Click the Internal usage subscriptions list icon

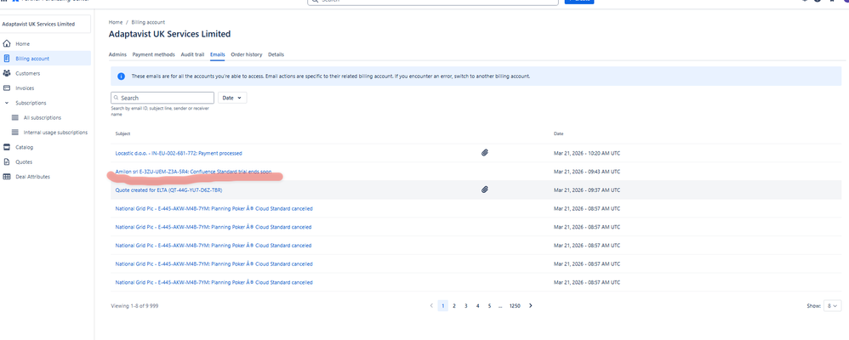pos(15,132)
